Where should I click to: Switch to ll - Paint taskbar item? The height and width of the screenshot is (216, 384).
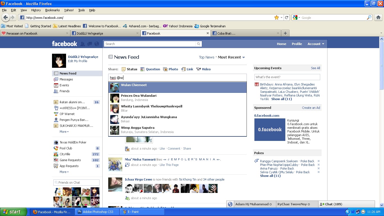click(x=142, y=212)
